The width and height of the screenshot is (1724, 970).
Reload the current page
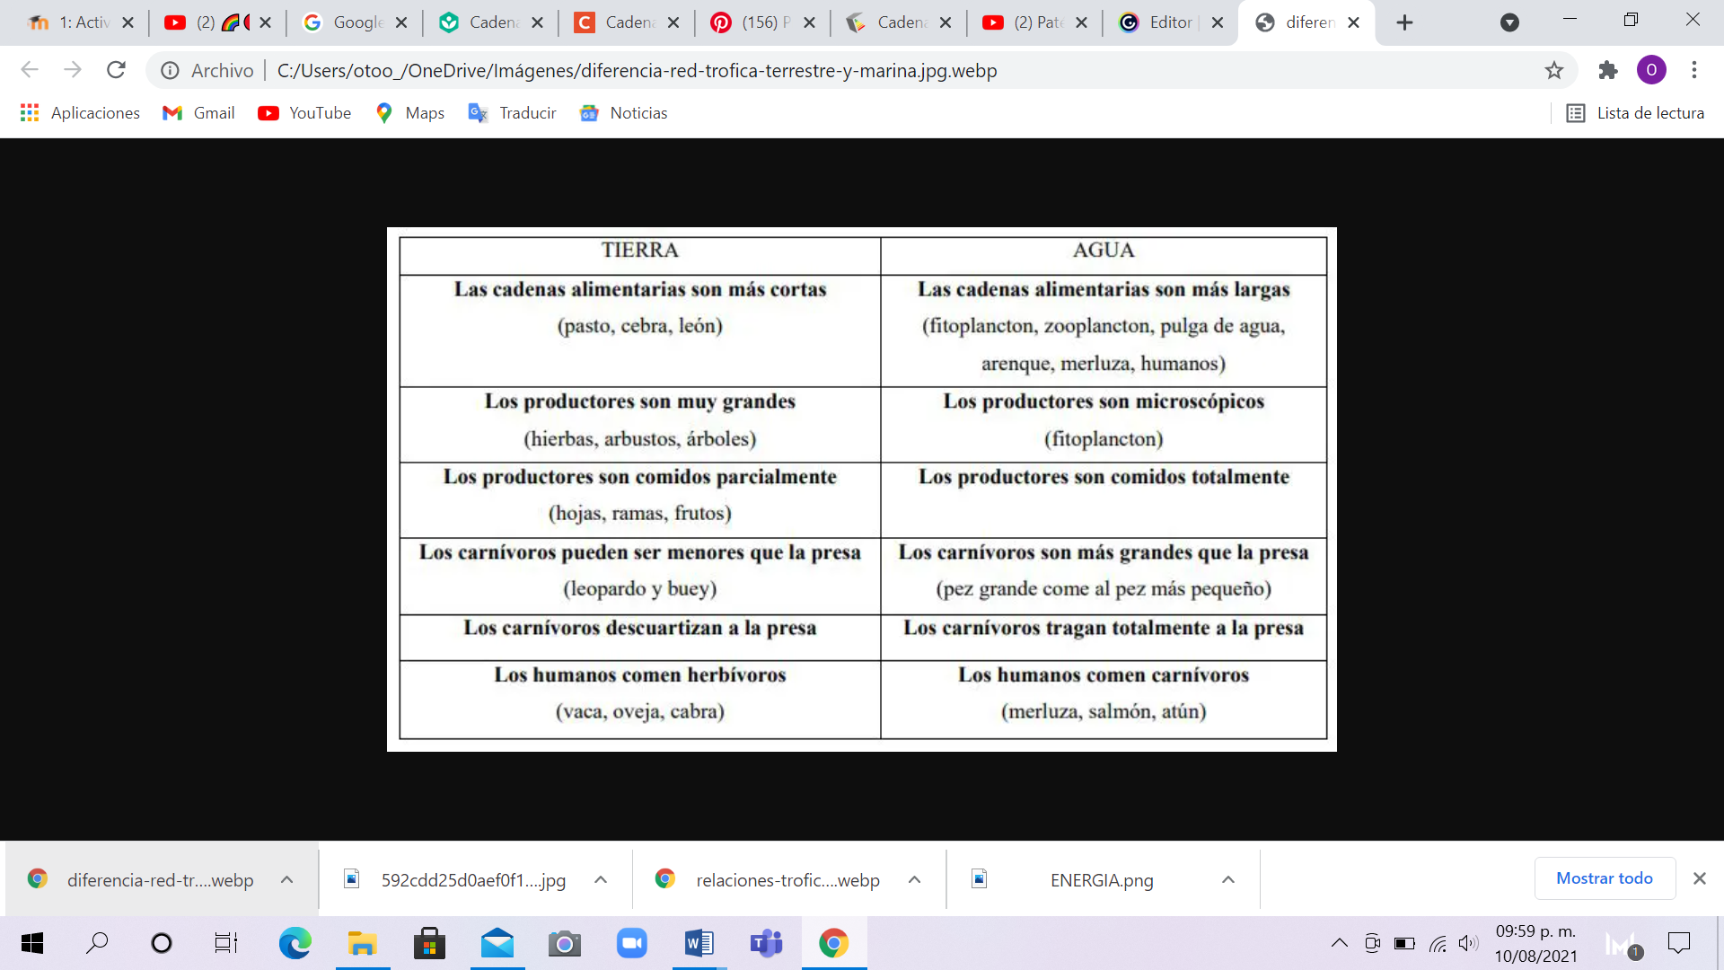[x=116, y=69]
